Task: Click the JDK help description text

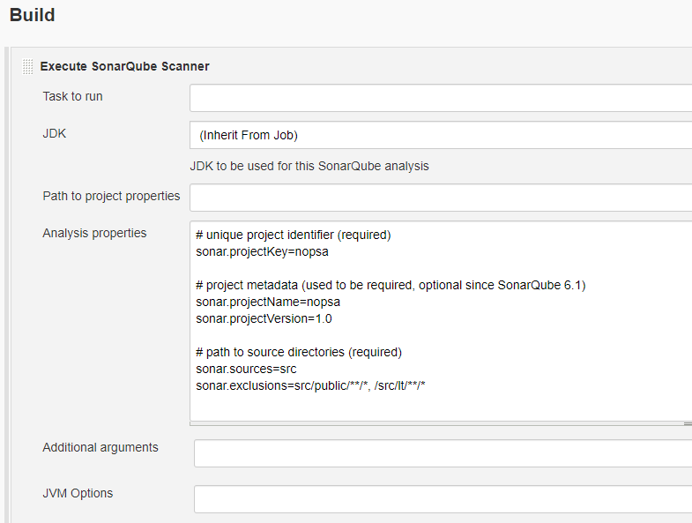Action: pos(309,166)
